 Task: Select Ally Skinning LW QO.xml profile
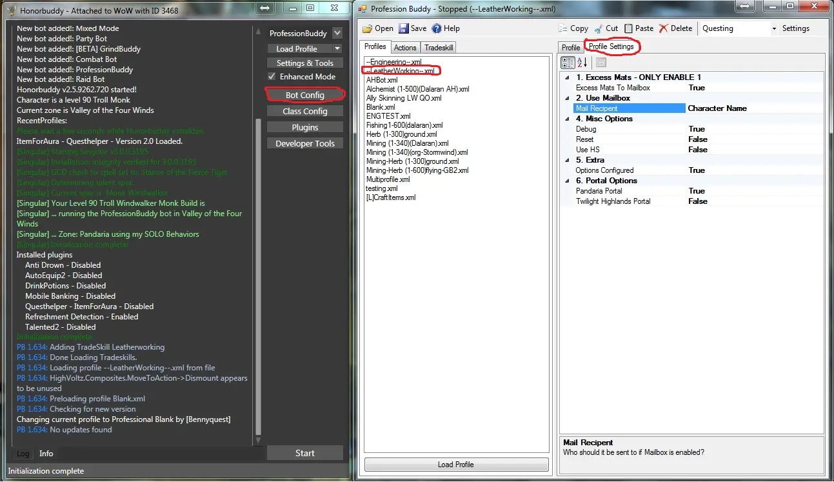[404, 98]
